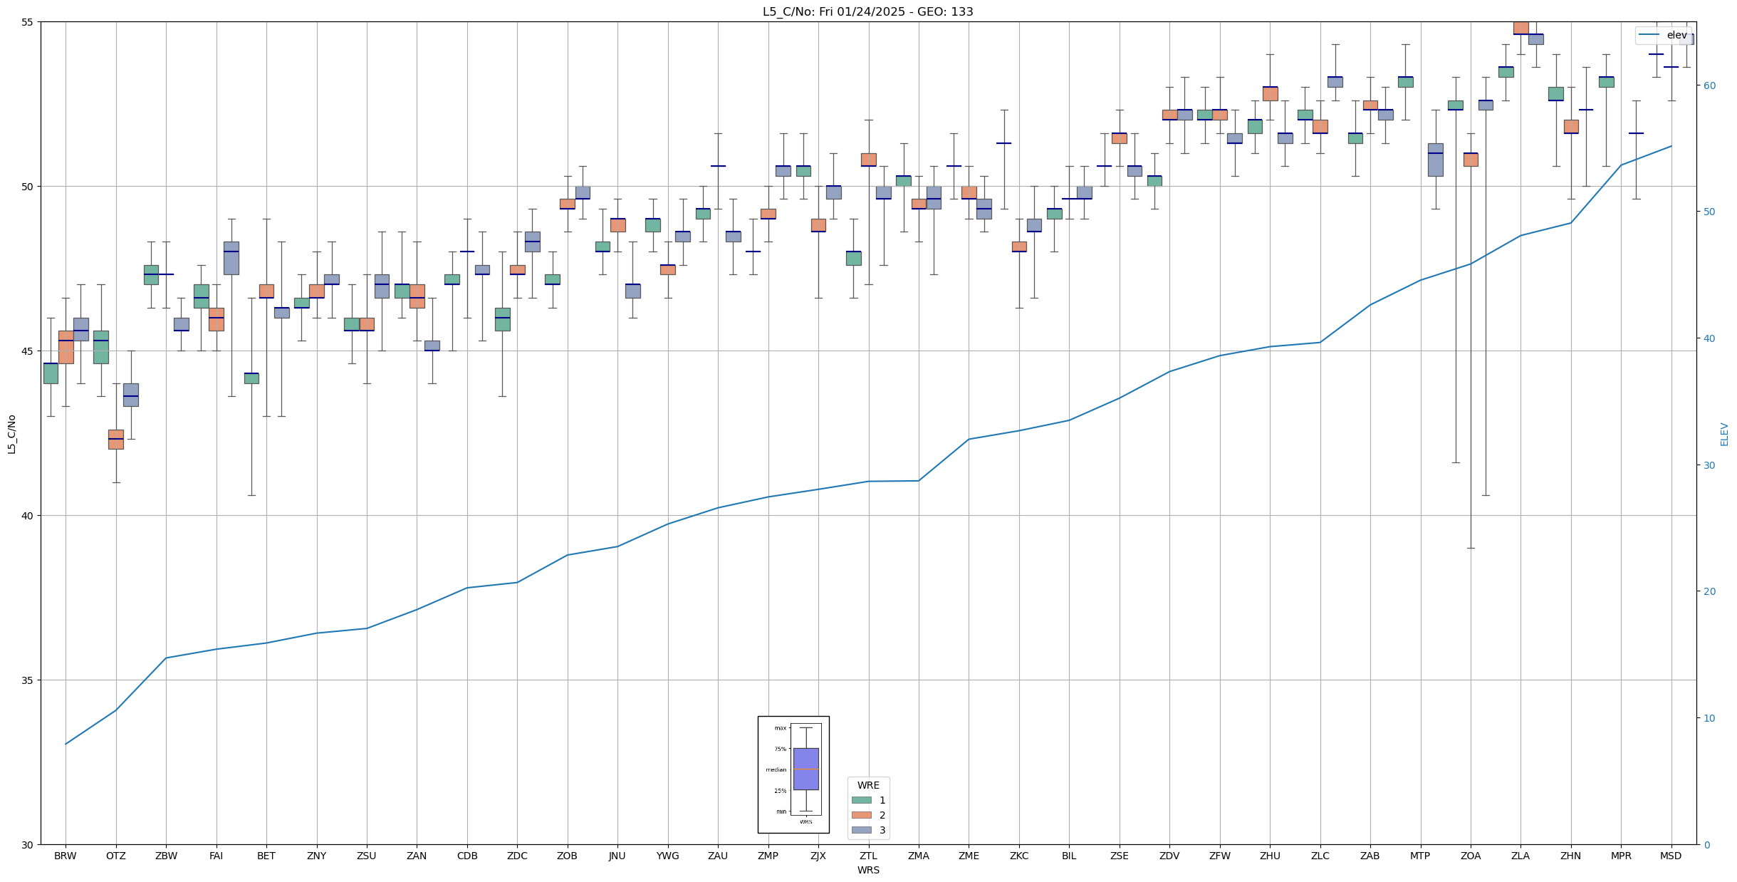Click the JNU x-axis tick label
Image resolution: width=1737 pixels, height=882 pixels.
617,856
